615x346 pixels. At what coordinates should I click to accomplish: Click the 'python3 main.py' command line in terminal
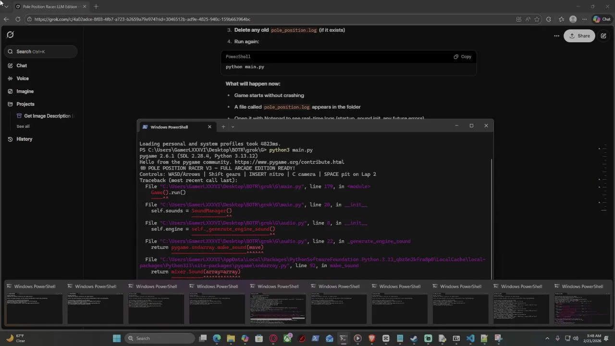point(291,150)
